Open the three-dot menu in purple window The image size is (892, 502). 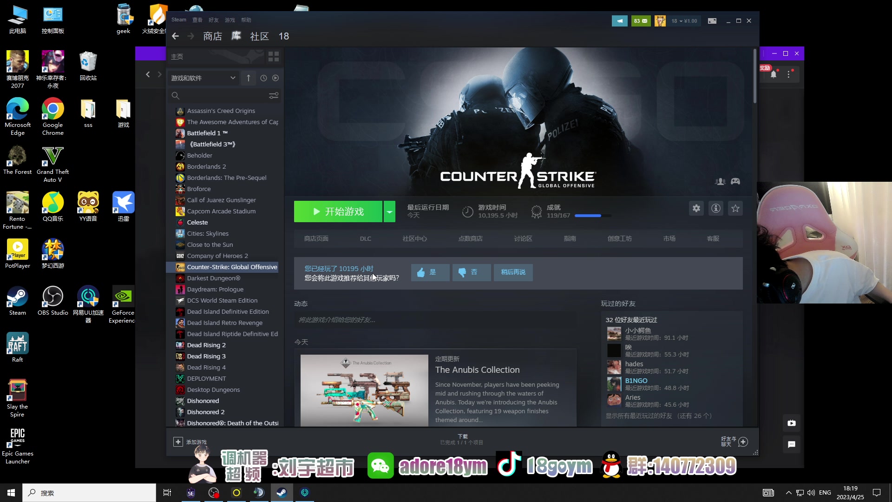(789, 74)
